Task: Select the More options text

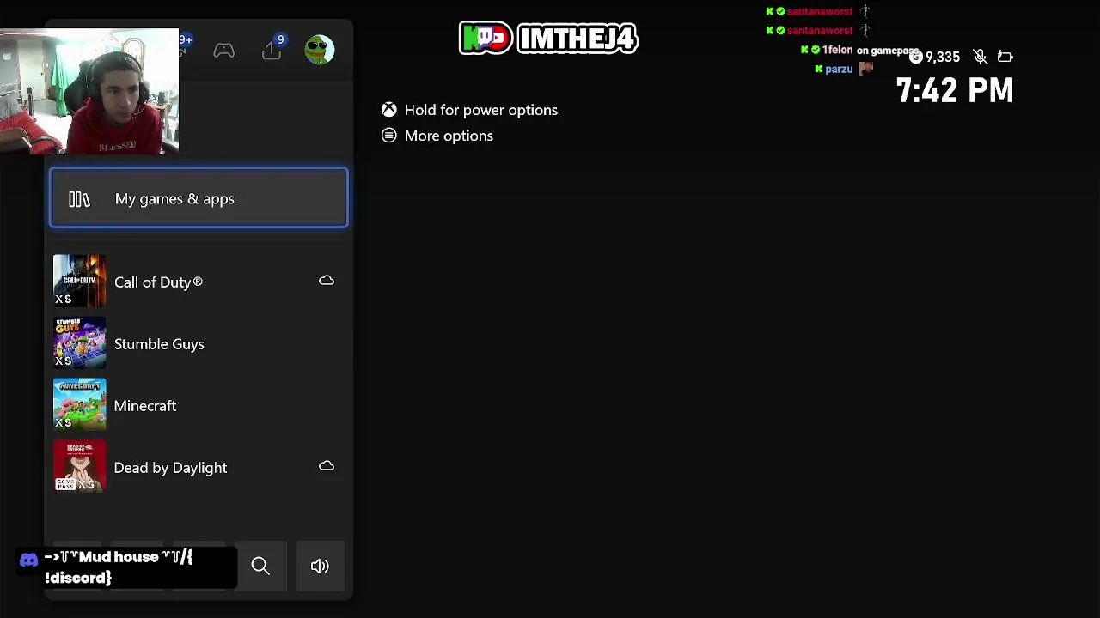Action: click(x=449, y=136)
